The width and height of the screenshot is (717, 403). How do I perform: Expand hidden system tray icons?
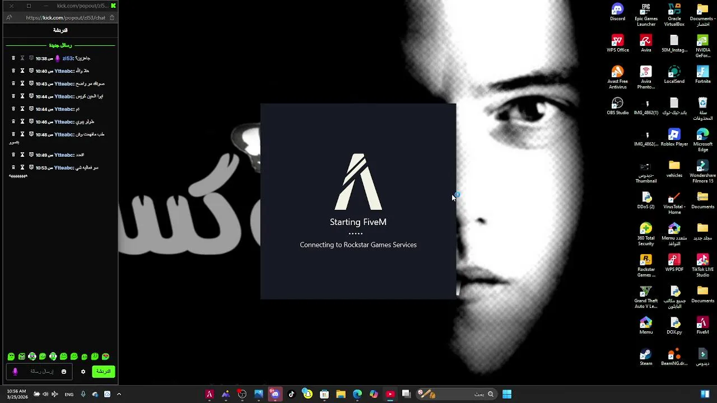119,394
